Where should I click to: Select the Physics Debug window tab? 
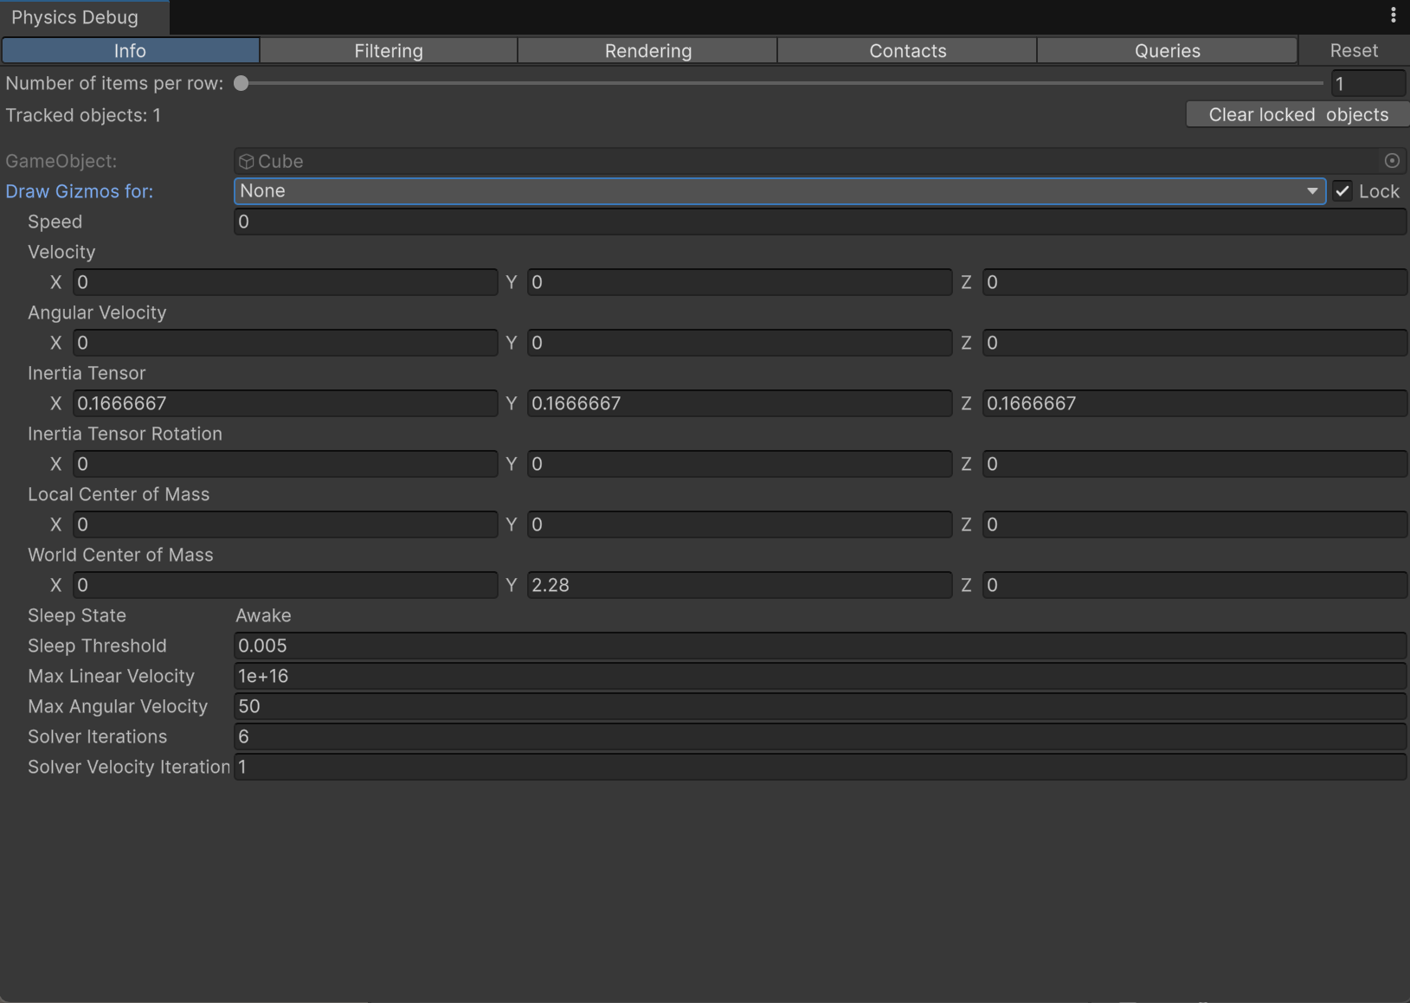(x=75, y=17)
